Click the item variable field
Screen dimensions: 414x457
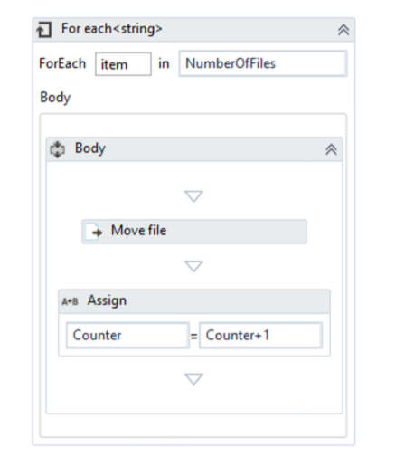(x=123, y=64)
